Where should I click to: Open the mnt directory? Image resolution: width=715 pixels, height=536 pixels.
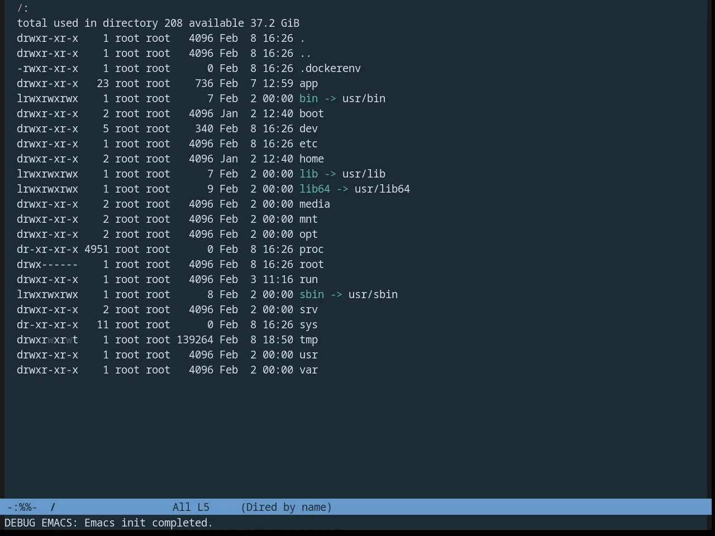tap(308, 219)
